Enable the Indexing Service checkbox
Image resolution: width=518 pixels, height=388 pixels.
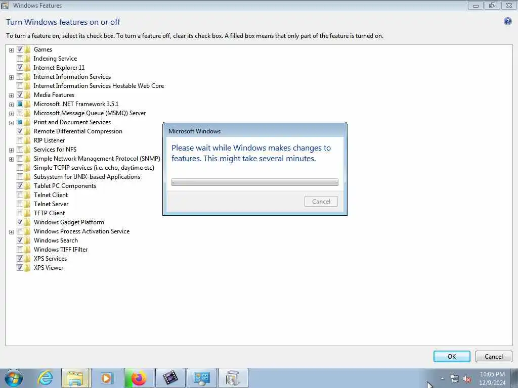(x=20, y=59)
